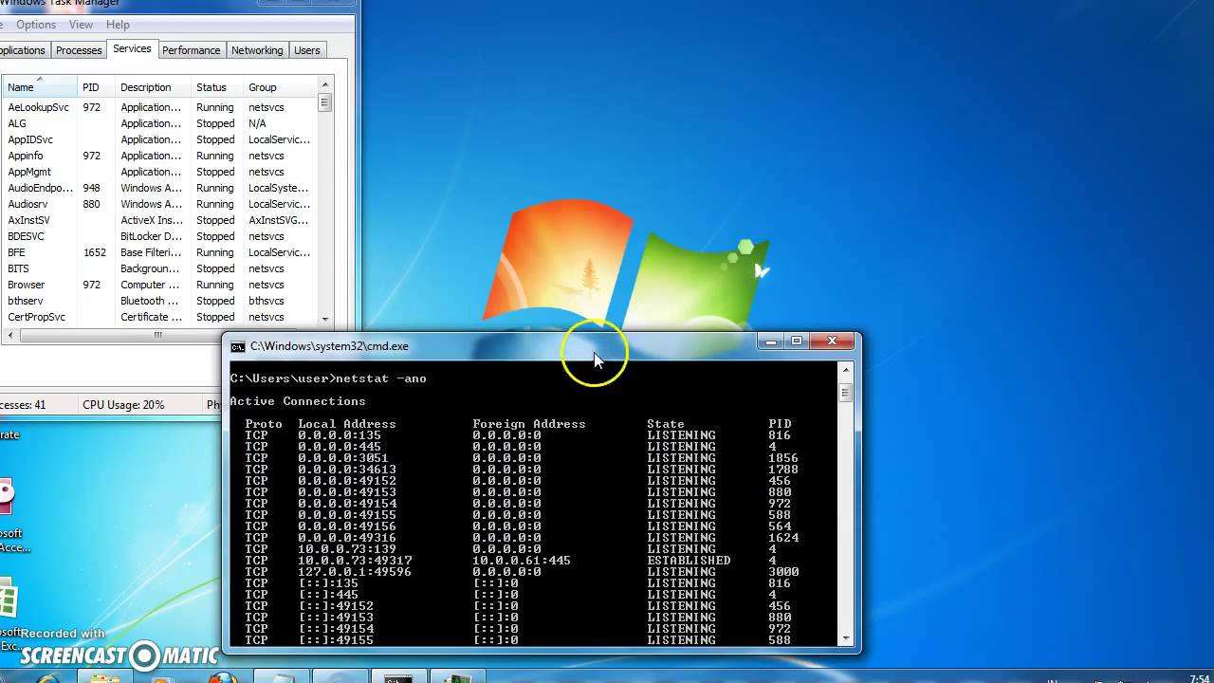Viewport: 1214px width, 683px height.
Task: Click the 'Bluetooth ...' description cell
Action: (149, 301)
